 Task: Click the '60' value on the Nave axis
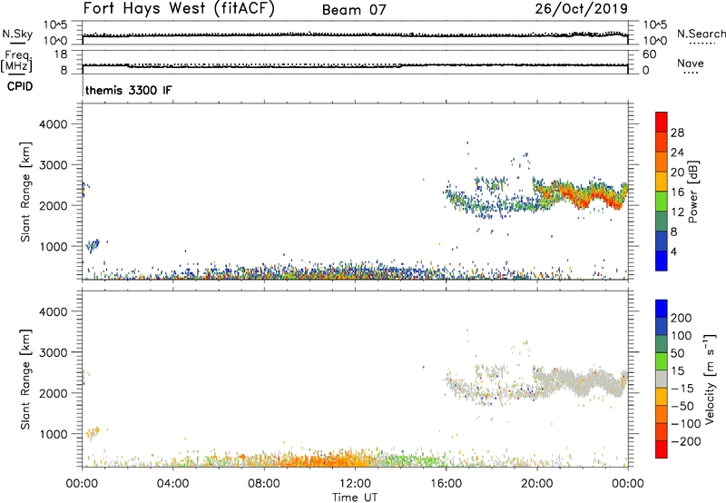649,54
